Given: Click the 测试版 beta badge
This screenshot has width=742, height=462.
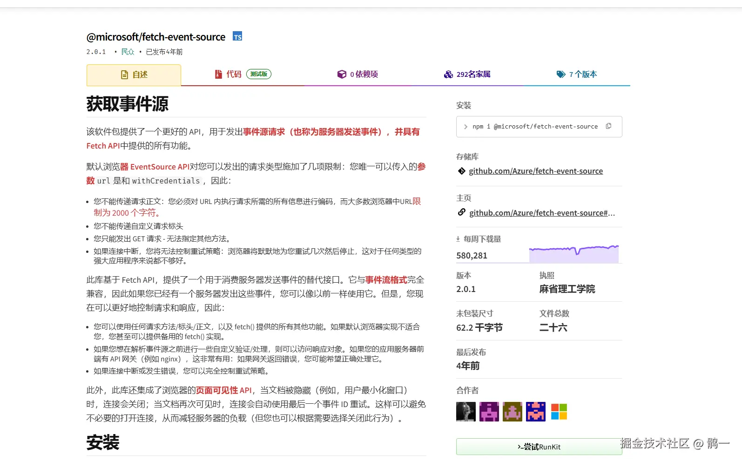Looking at the screenshot, I should click(259, 74).
